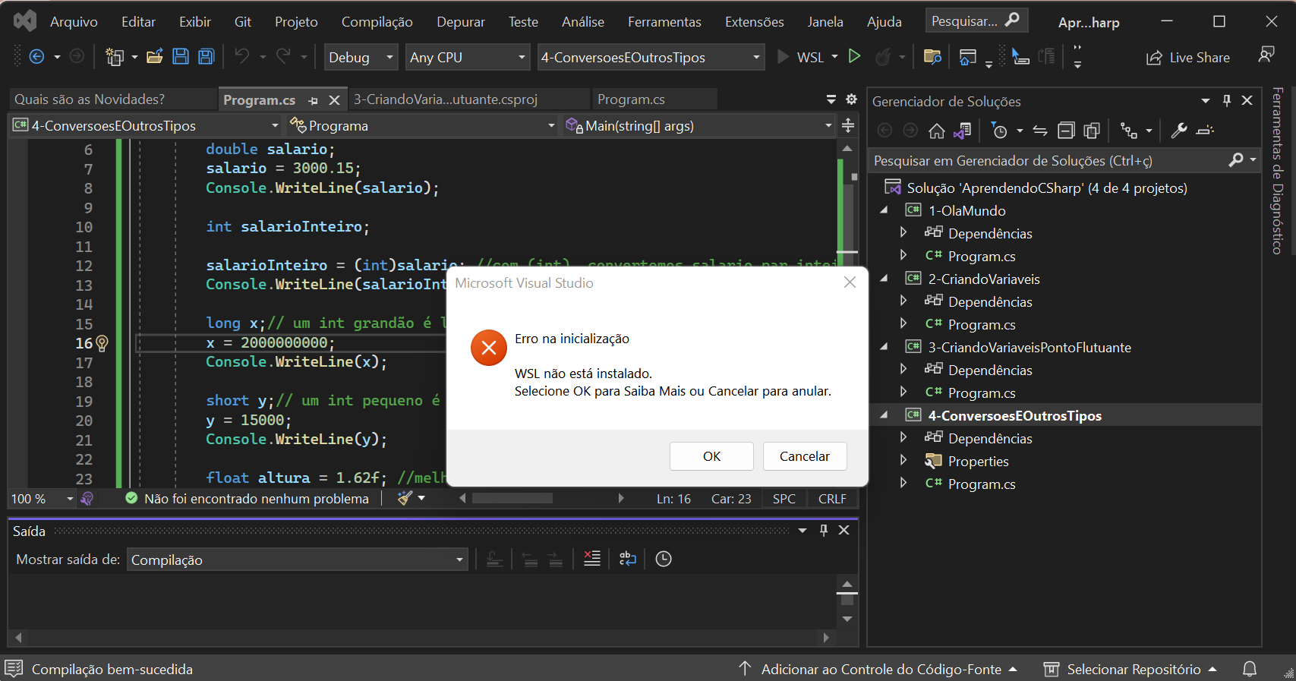Click the Save All icon
Screen dimensions: 1296x681
[207, 57]
